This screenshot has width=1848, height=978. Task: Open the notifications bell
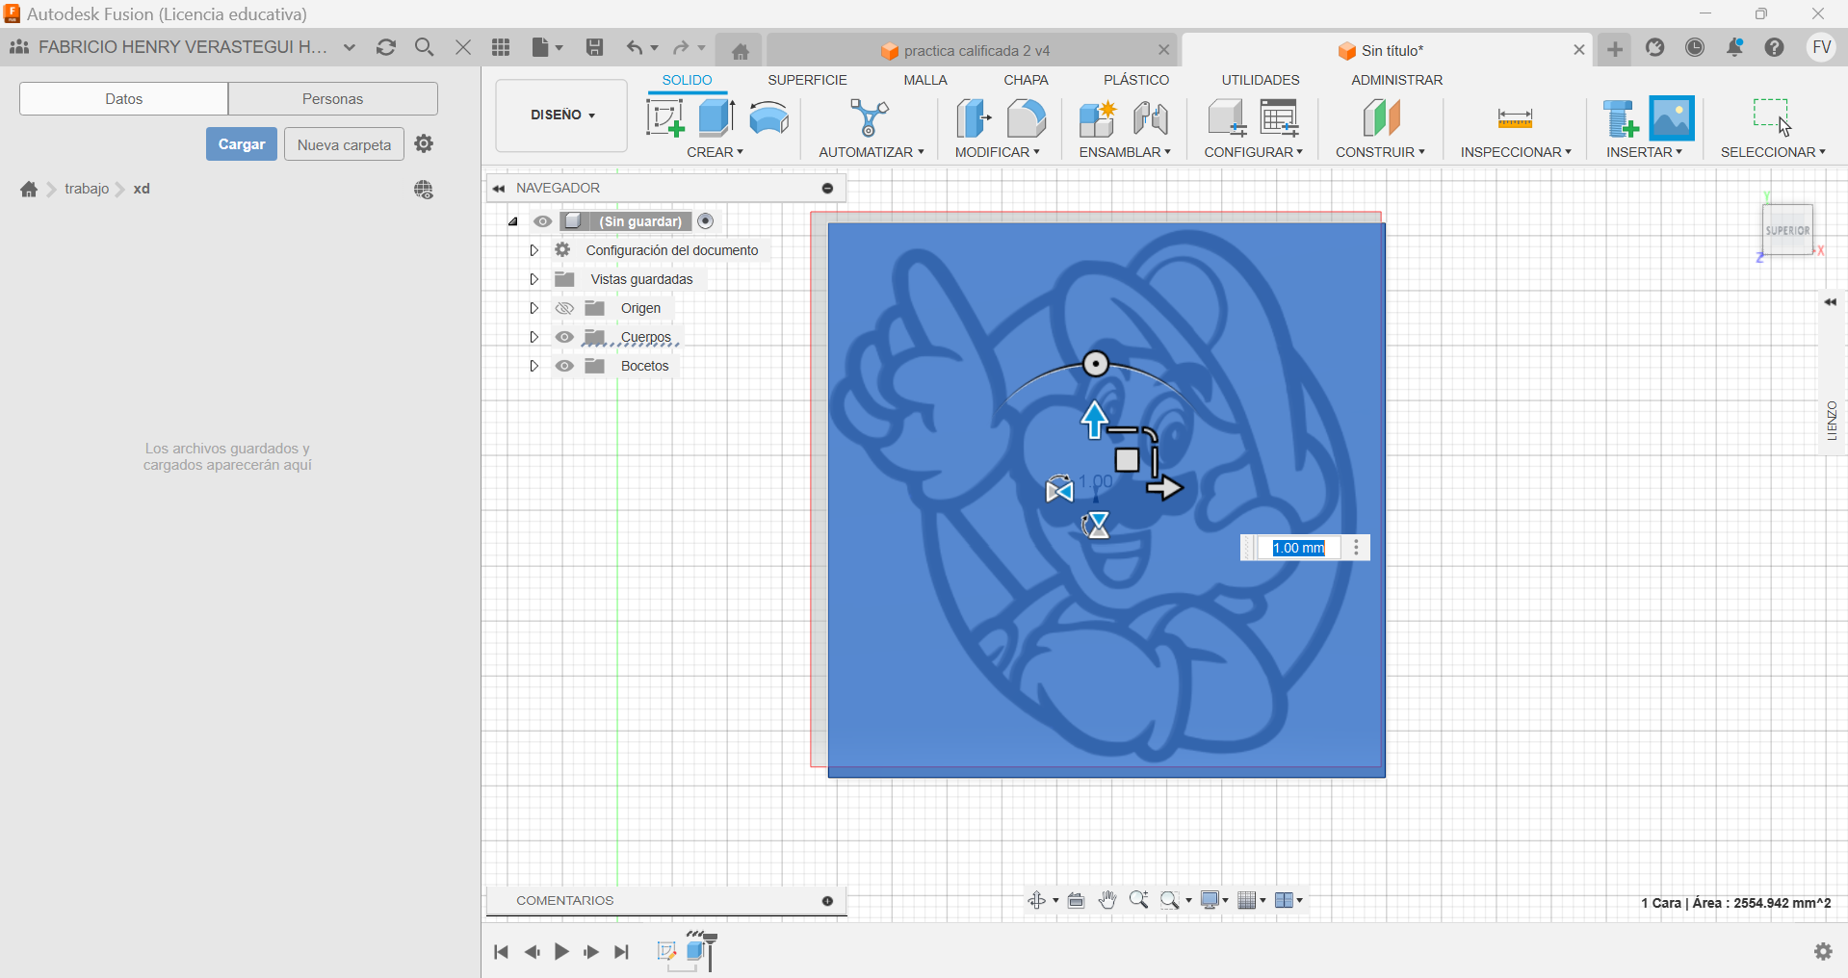coord(1734,47)
